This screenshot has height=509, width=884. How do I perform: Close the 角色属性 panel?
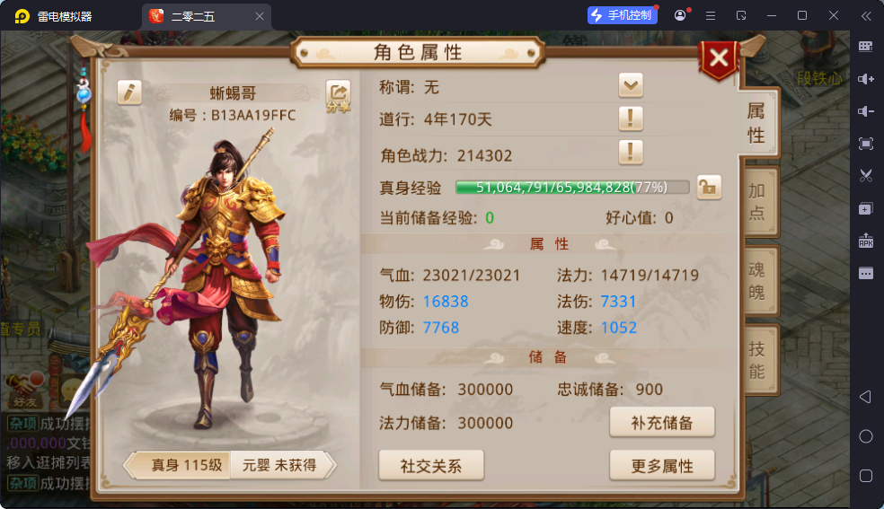click(x=719, y=58)
